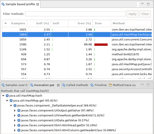Click the Called methods tab icon

tap(64, 85)
